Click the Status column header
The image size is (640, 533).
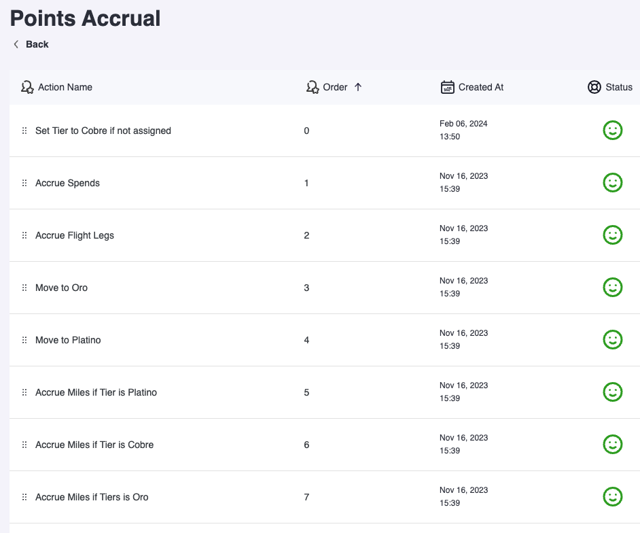[618, 87]
